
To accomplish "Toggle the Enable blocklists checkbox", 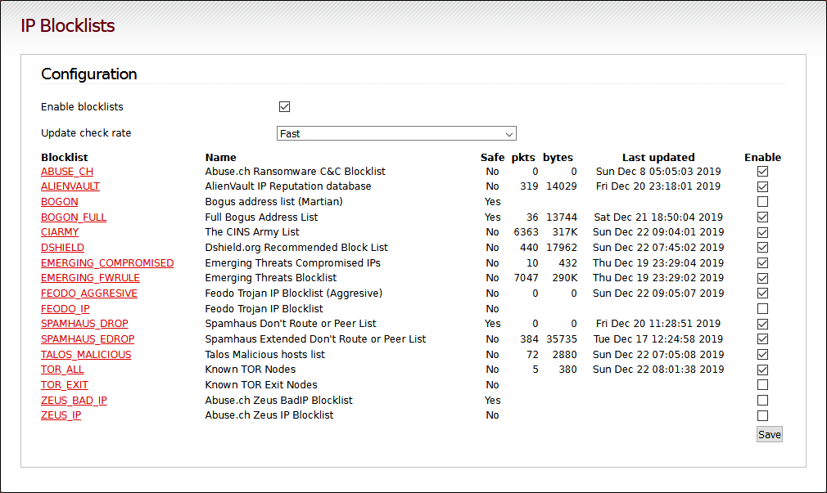I will tap(284, 107).
